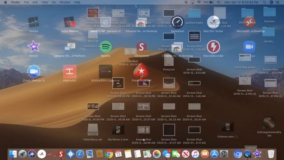This screenshot has height=160, width=284.
Task: Open the Trash in the Dock
Action: tap(271, 154)
